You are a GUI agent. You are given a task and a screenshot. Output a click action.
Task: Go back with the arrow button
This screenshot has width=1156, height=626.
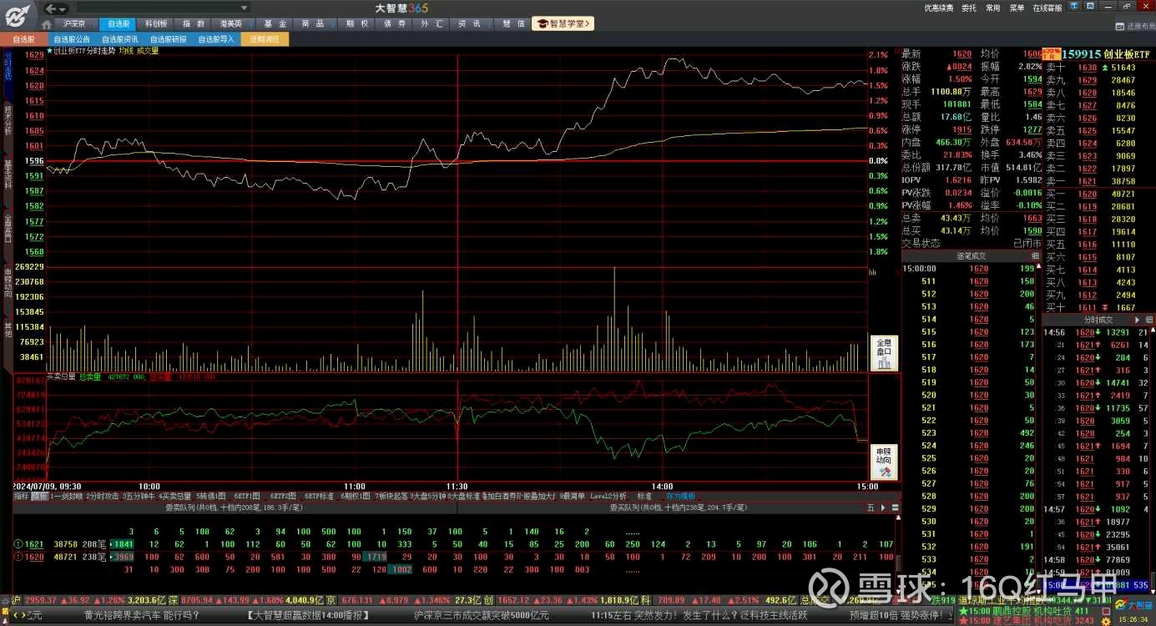pyautogui.click(x=52, y=8)
